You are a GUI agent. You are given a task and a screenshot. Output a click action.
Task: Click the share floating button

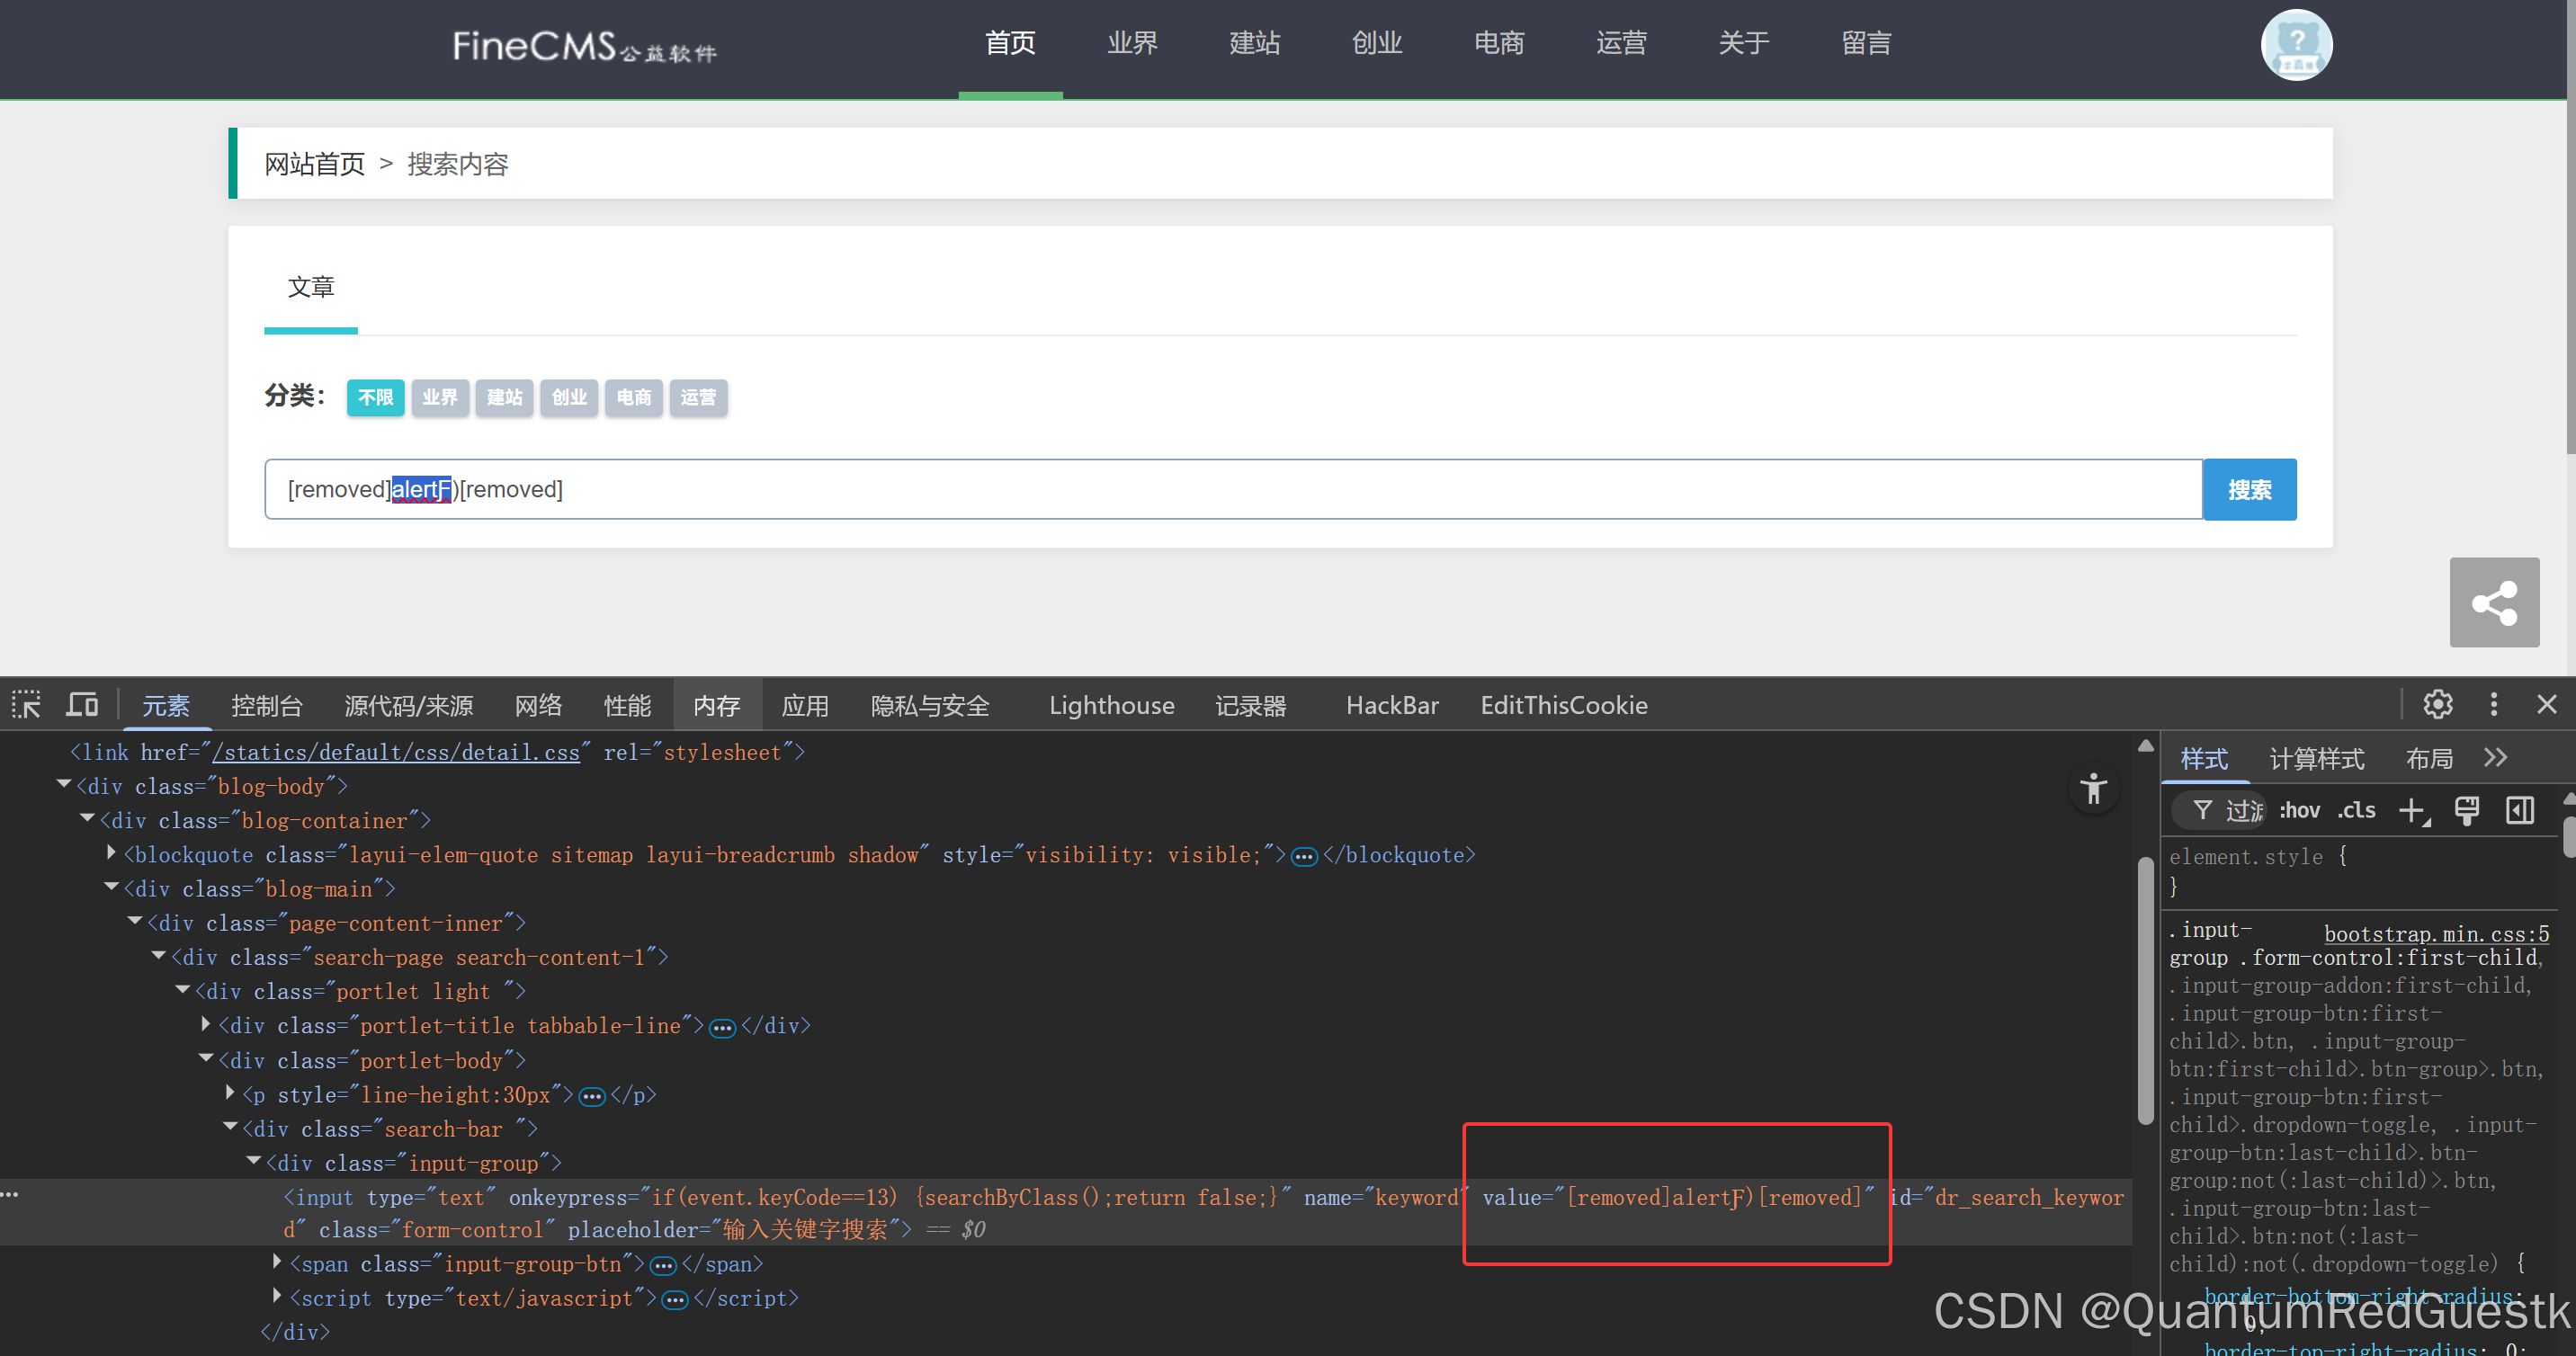coord(2493,602)
